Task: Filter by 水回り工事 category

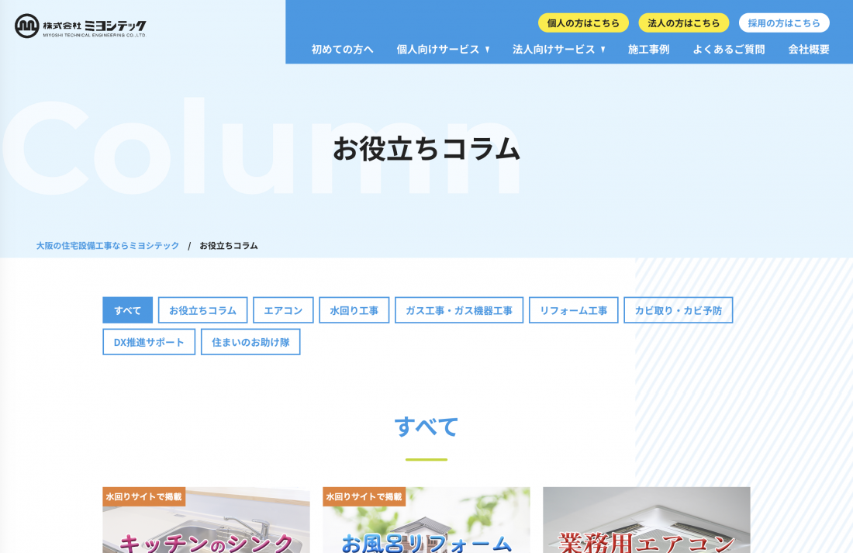Action: point(354,310)
